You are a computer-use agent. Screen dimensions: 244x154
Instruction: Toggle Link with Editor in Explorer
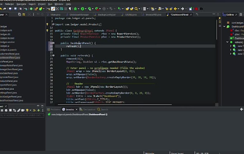24,14
